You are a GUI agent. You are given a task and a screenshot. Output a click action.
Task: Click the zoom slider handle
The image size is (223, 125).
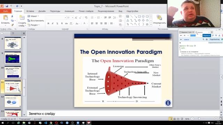pyautogui.click(x=199, y=119)
